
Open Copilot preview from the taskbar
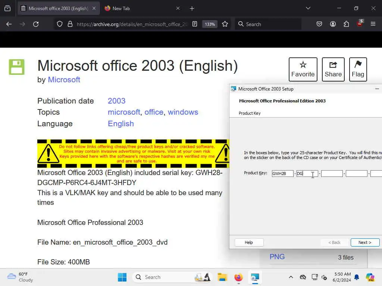[x=370, y=277]
